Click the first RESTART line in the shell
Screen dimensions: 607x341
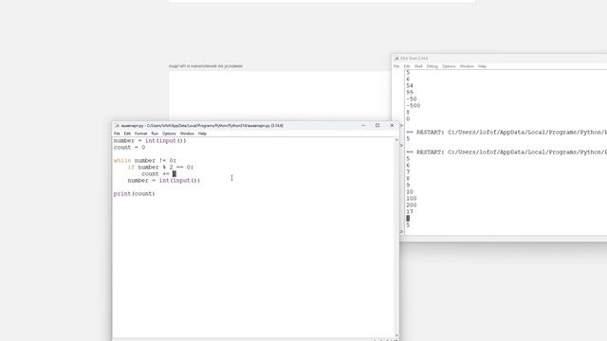pyautogui.click(x=506, y=133)
